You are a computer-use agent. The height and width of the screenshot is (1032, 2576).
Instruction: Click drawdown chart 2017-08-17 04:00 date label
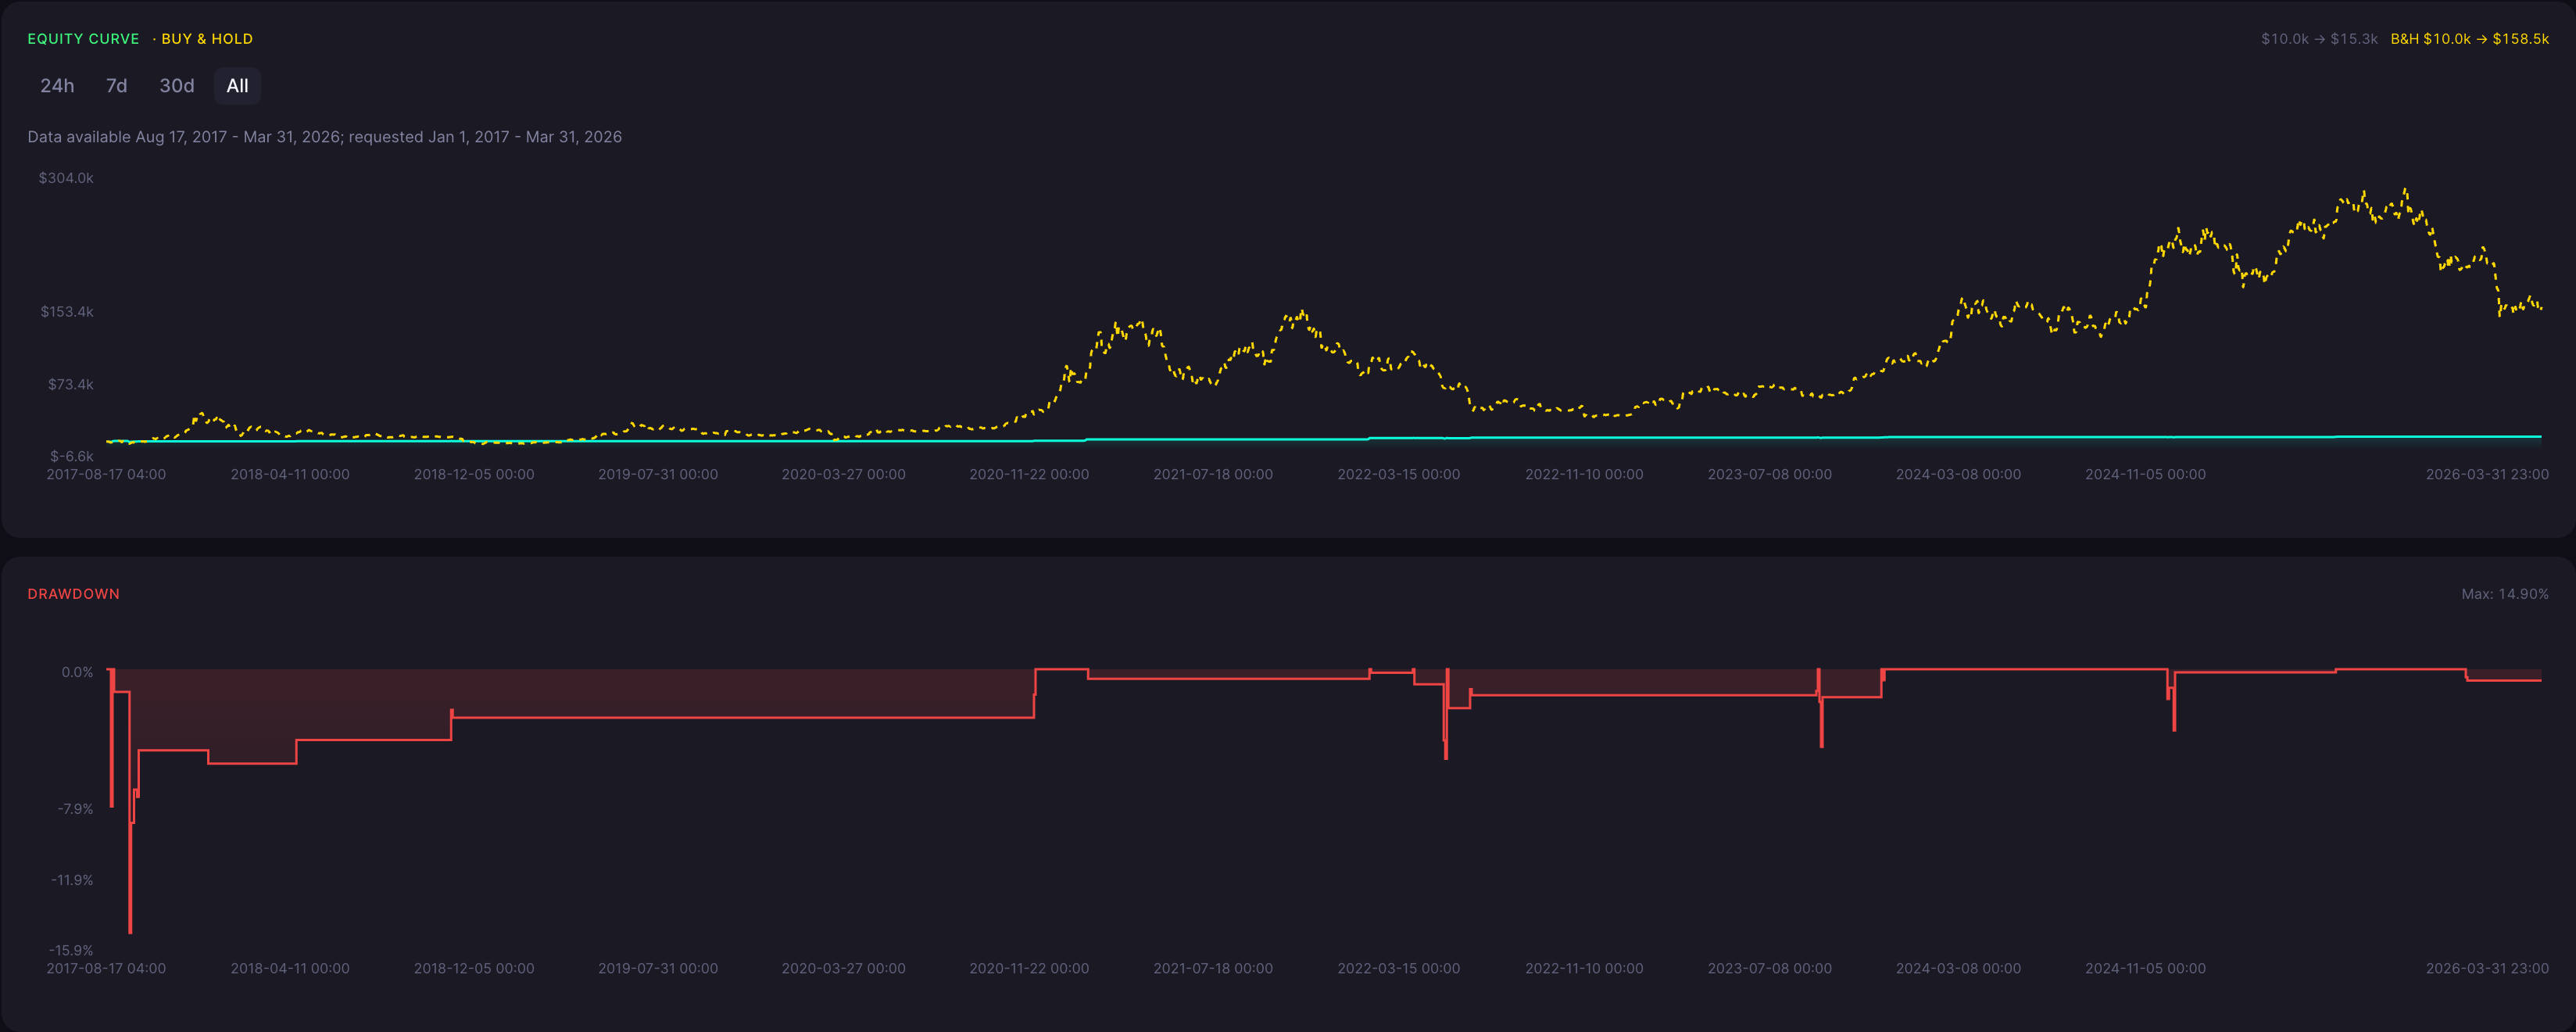[x=106, y=968]
